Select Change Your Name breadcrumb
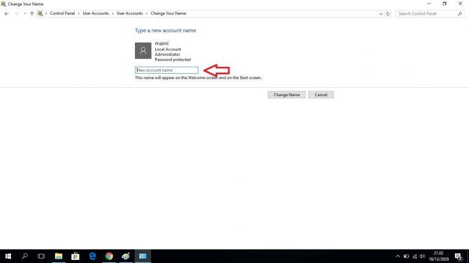 [x=168, y=13]
